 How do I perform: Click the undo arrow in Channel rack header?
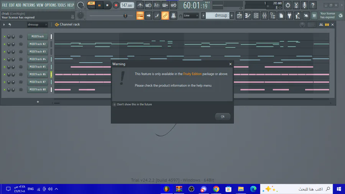pyautogui.click(x=10, y=25)
